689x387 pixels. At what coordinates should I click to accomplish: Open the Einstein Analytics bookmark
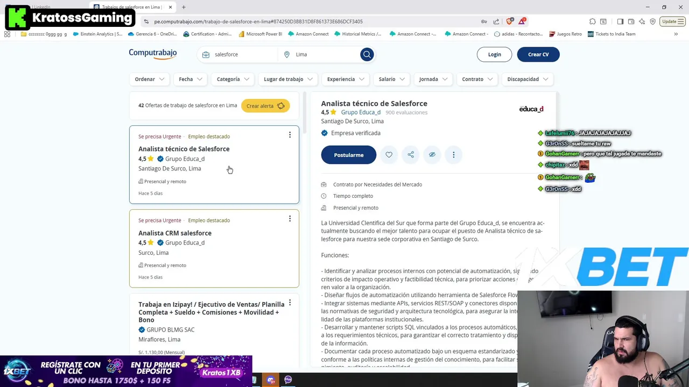coord(97,34)
